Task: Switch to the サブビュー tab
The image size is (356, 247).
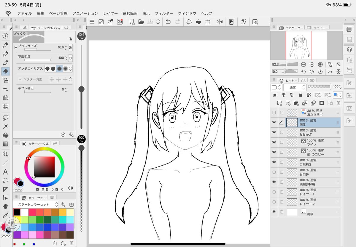Action: pyautogui.click(x=318, y=28)
